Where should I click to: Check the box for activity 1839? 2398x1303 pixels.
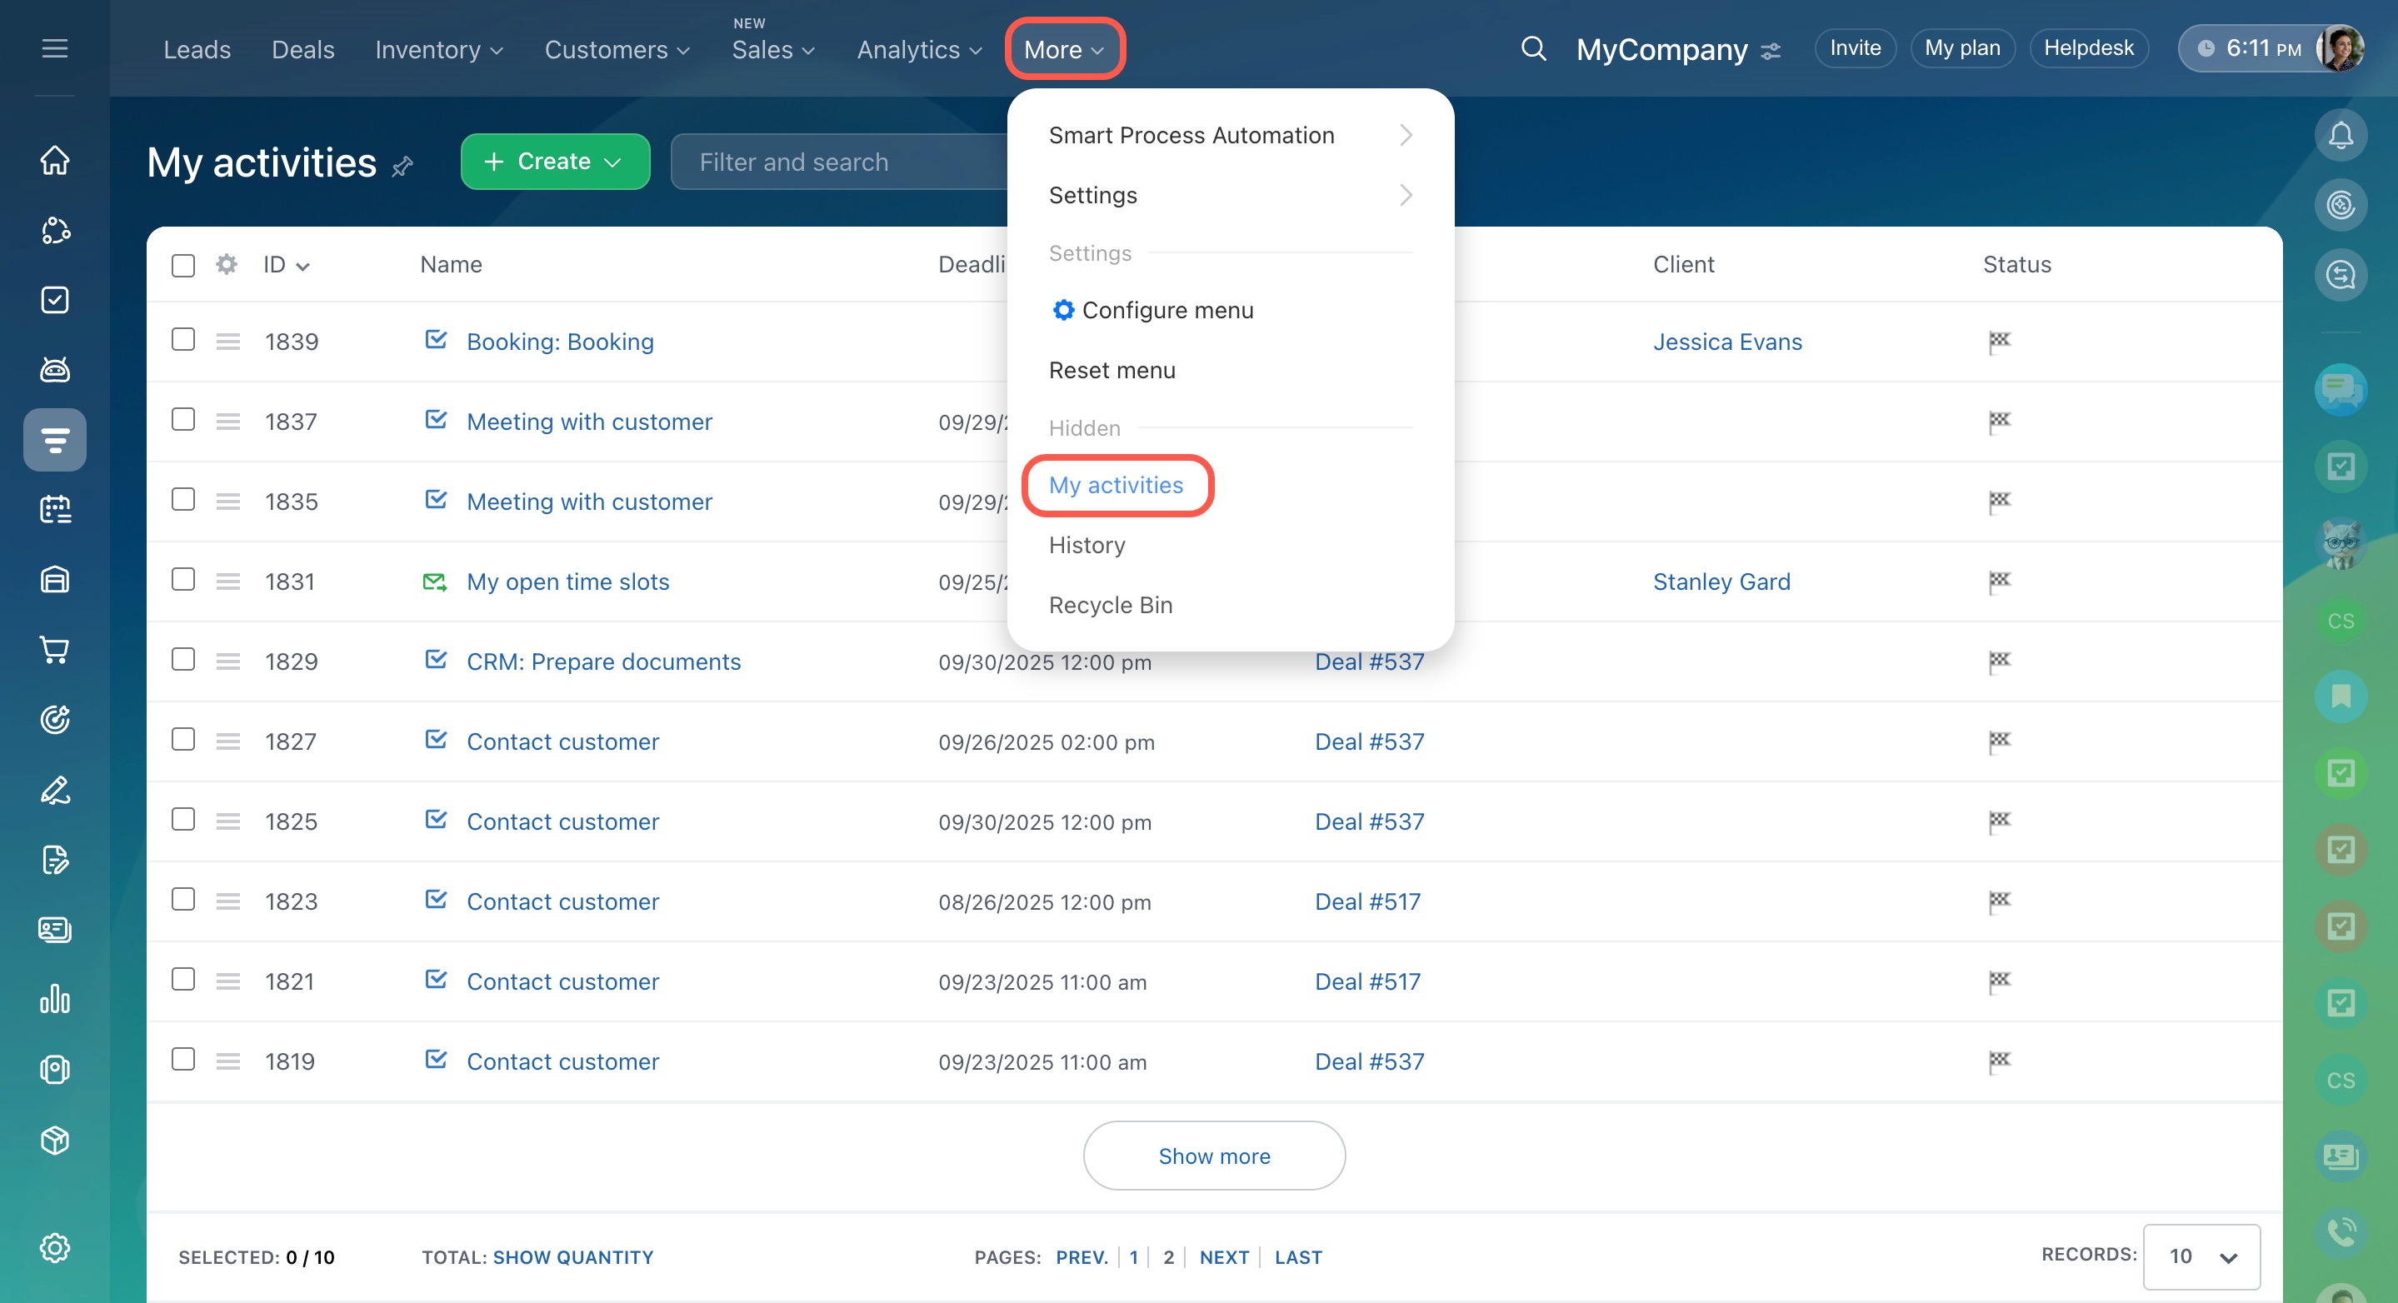click(x=183, y=340)
